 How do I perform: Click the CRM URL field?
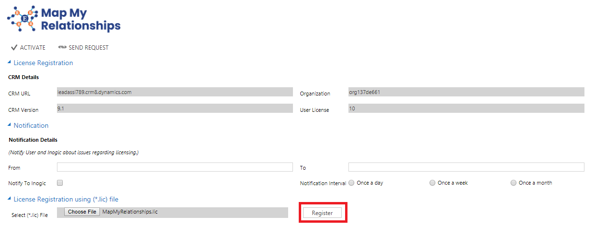click(x=175, y=92)
